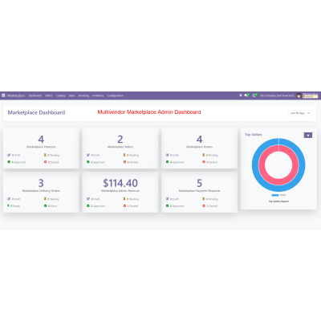
Task: Click the Marketplace Admin Revenue label
Action: point(120,191)
